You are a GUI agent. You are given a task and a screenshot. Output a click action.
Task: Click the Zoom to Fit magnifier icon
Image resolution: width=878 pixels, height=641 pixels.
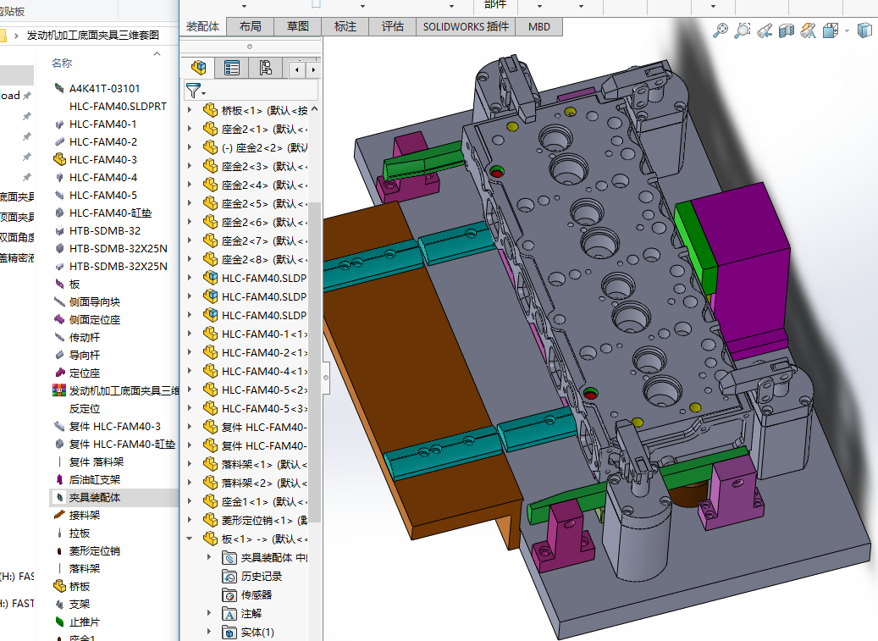[721, 30]
